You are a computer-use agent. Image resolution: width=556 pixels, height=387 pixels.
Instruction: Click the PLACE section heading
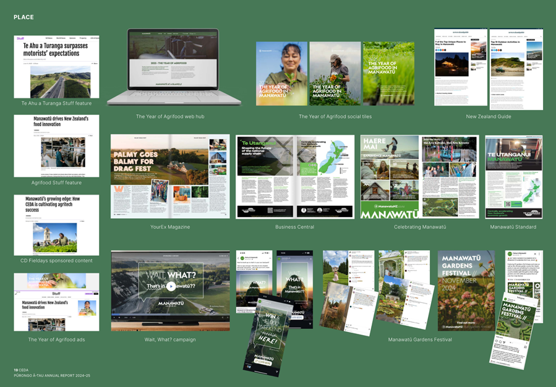(24, 17)
